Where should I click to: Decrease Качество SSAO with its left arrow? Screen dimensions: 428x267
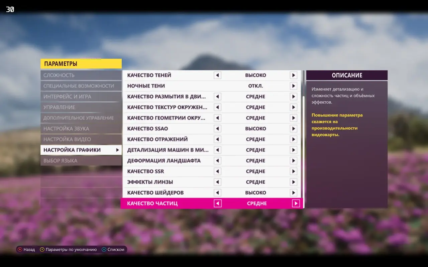coord(218,128)
